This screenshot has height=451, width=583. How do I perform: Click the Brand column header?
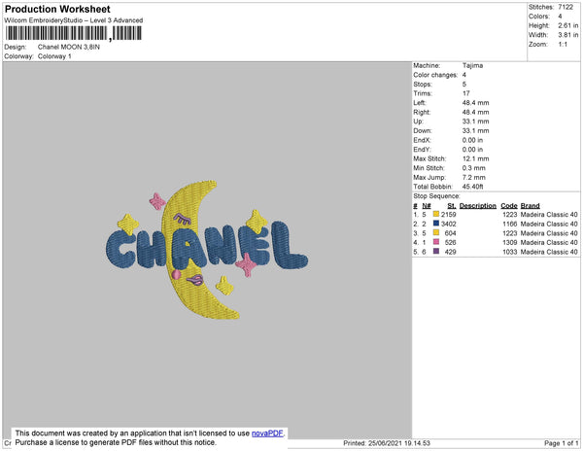pyautogui.click(x=530, y=206)
